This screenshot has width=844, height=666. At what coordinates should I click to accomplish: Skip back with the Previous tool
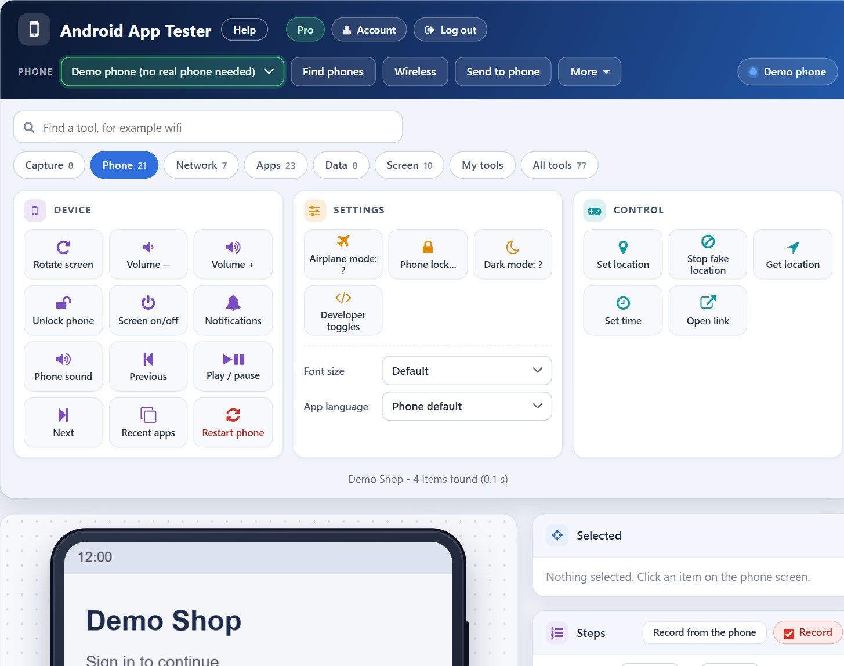(x=148, y=367)
